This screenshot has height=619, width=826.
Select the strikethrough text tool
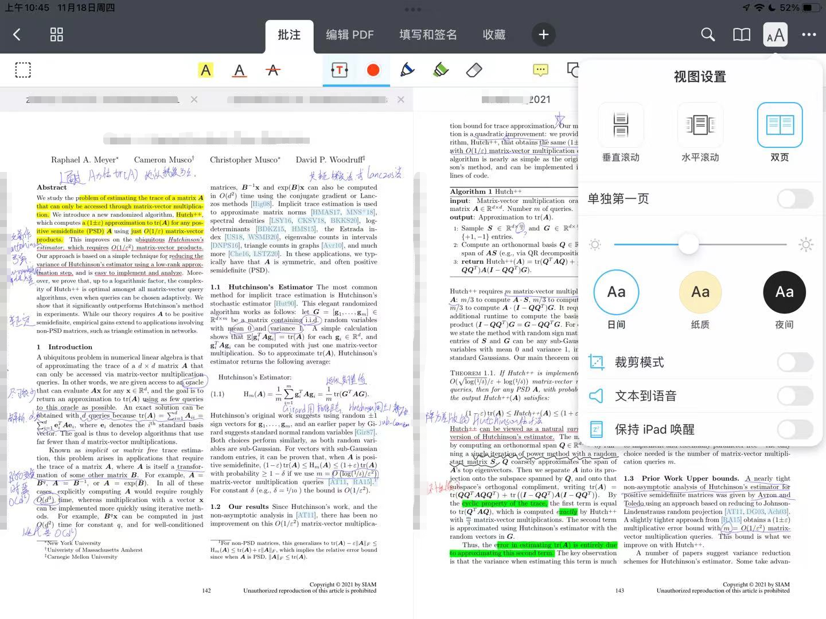[273, 70]
